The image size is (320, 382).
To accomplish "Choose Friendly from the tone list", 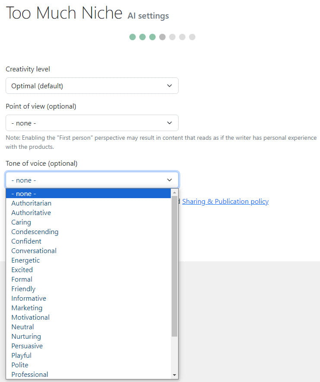I will point(88,289).
